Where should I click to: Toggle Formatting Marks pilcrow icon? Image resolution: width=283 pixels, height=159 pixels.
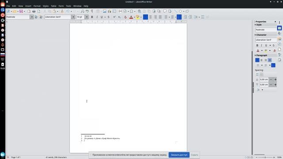coord(92,11)
